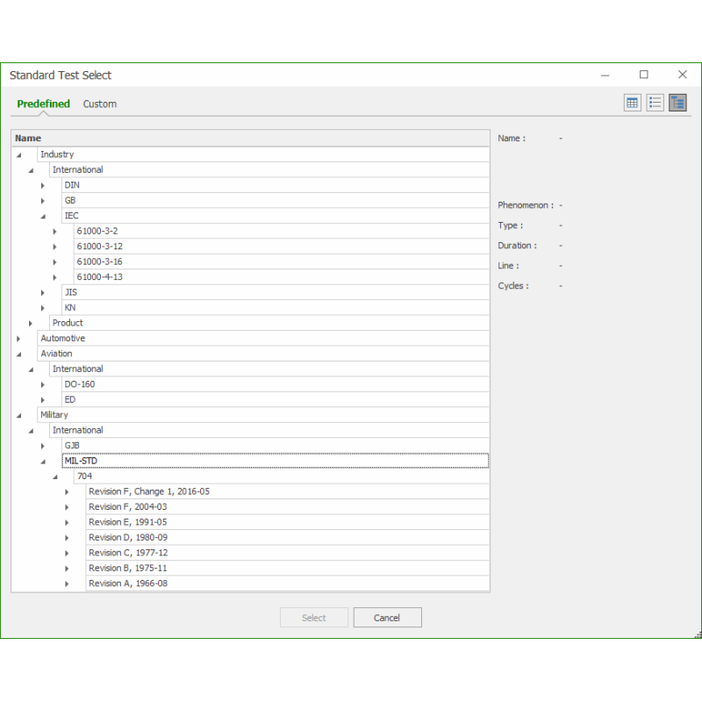Switch to the Predefined tab
The image size is (702, 702).
pos(44,104)
